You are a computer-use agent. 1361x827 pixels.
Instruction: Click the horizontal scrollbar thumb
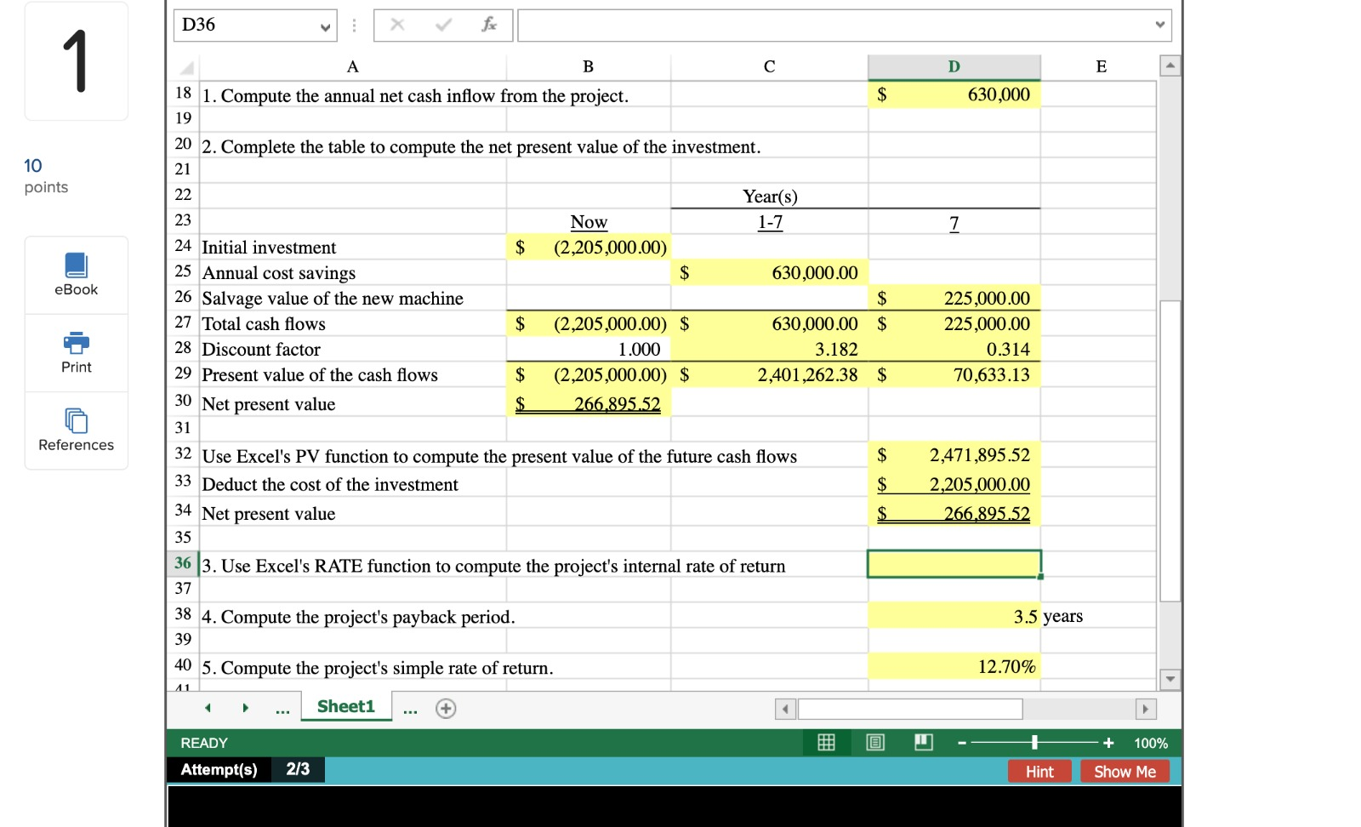(910, 709)
